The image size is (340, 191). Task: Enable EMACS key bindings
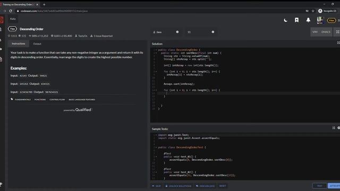click(326, 32)
